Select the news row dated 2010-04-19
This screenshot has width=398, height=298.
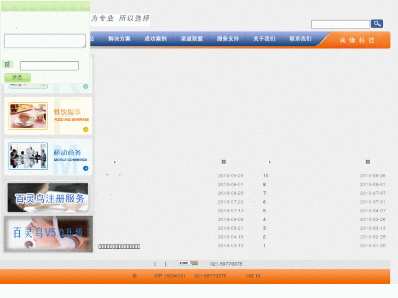coord(170,237)
